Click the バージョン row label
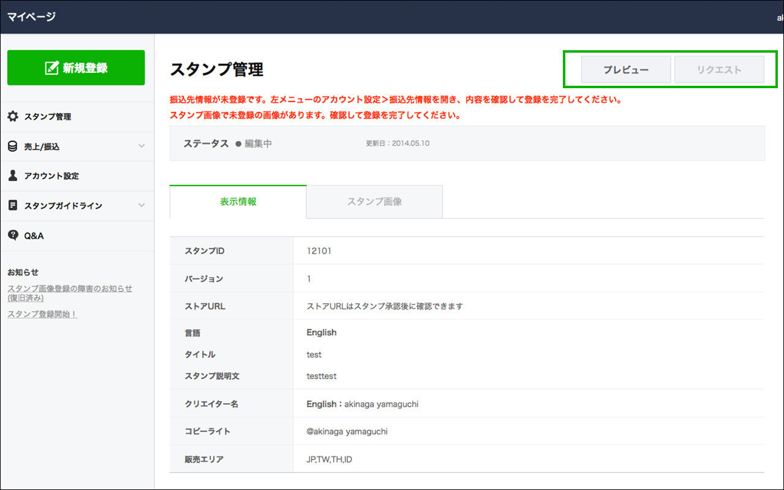This screenshot has width=784, height=490. (204, 279)
